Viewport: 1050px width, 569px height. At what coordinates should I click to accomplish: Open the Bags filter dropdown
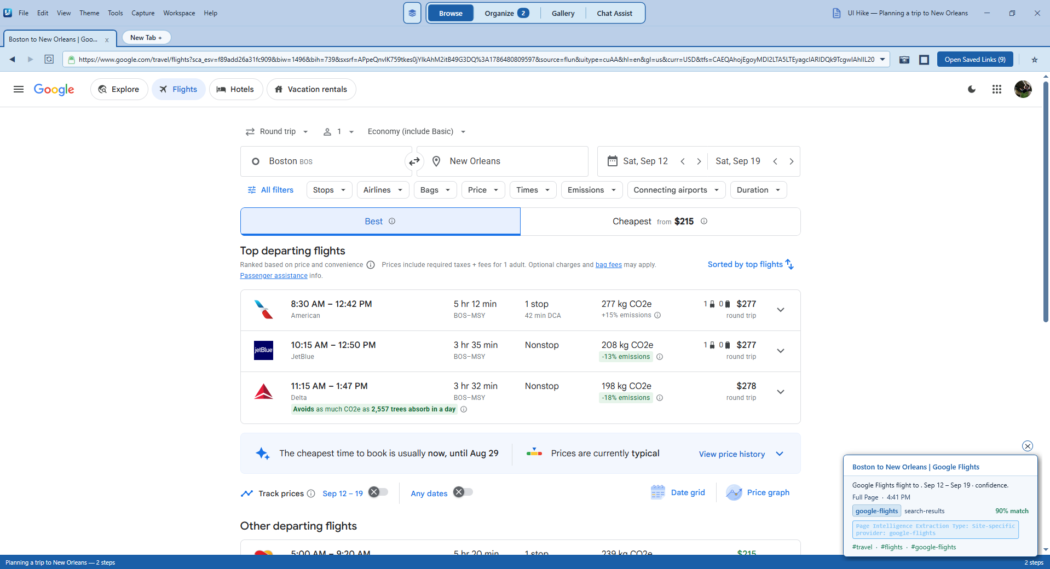pos(435,190)
